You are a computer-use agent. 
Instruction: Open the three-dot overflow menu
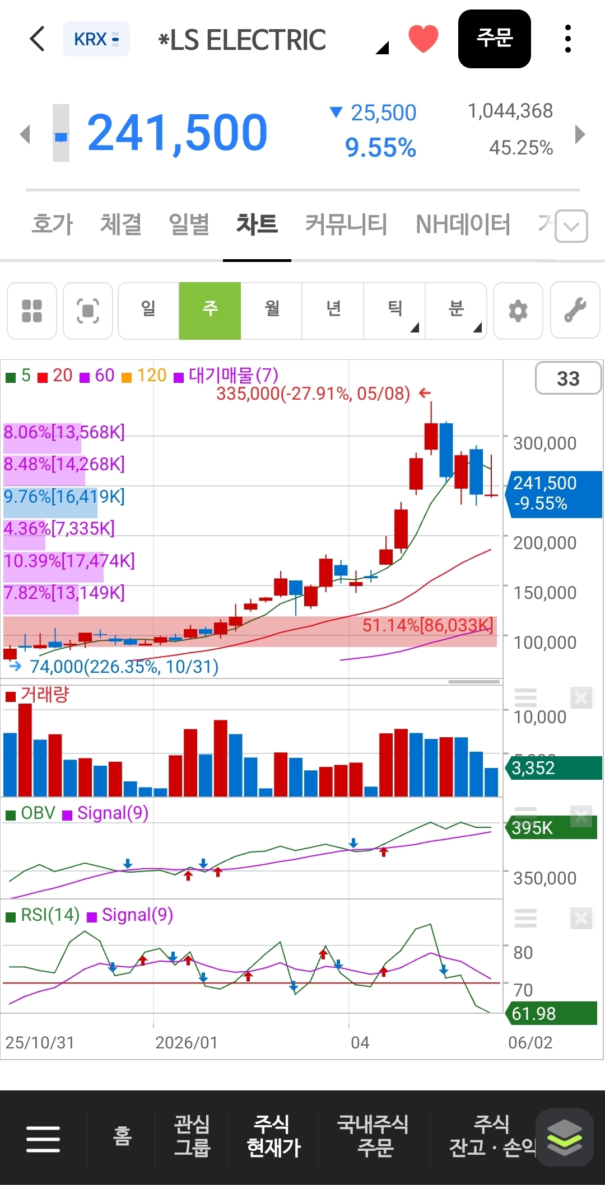coord(568,39)
